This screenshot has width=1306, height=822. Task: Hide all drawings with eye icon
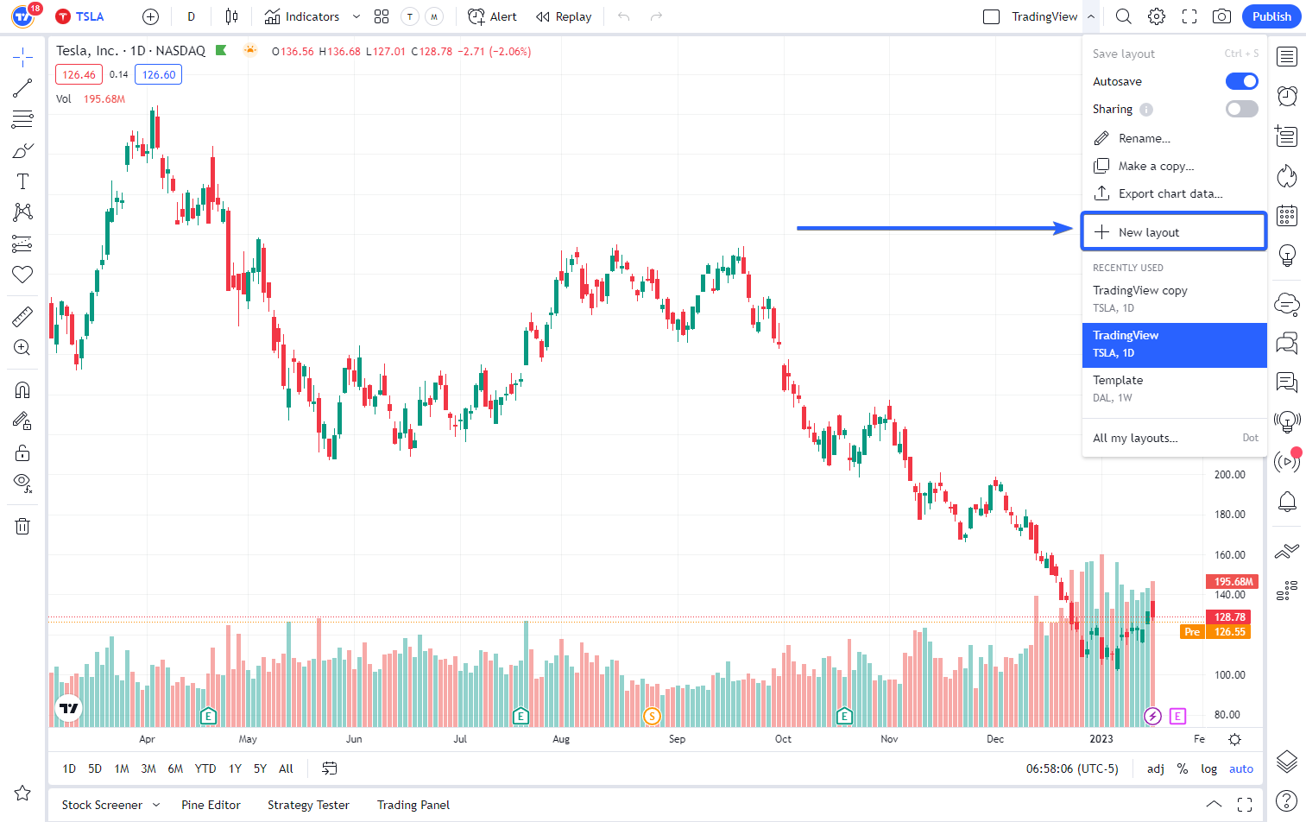click(x=22, y=484)
